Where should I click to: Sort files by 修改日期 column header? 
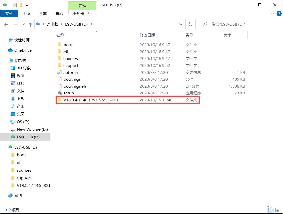147,35
